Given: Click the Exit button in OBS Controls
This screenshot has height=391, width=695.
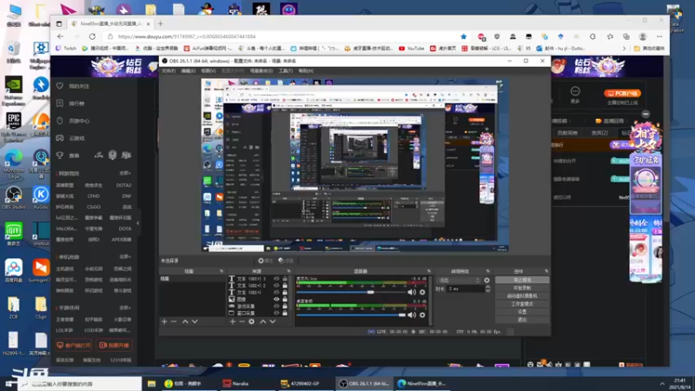Looking at the screenshot, I should coord(522,320).
